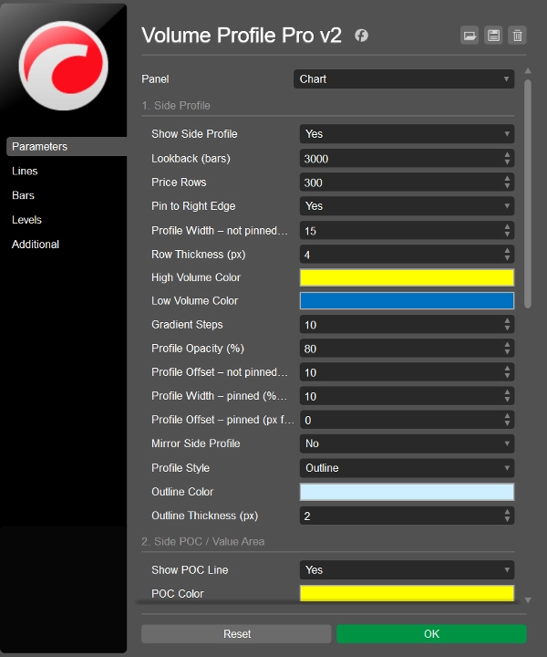Switch to the Lines tab
The image size is (547, 657).
point(25,171)
